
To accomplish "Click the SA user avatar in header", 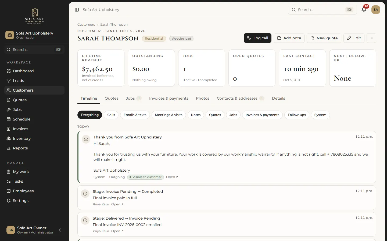I will click(x=376, y=10).
